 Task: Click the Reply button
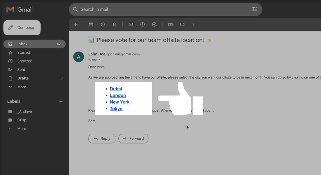[x=102, y=138]
